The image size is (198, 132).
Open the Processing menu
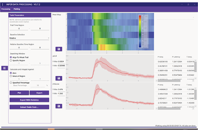pos(6,9)
